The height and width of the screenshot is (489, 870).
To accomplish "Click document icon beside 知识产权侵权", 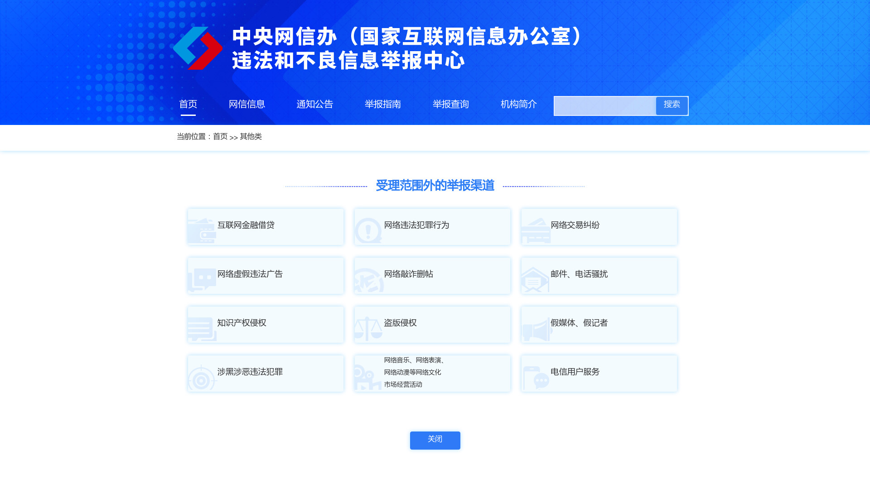I will point(202,329).
